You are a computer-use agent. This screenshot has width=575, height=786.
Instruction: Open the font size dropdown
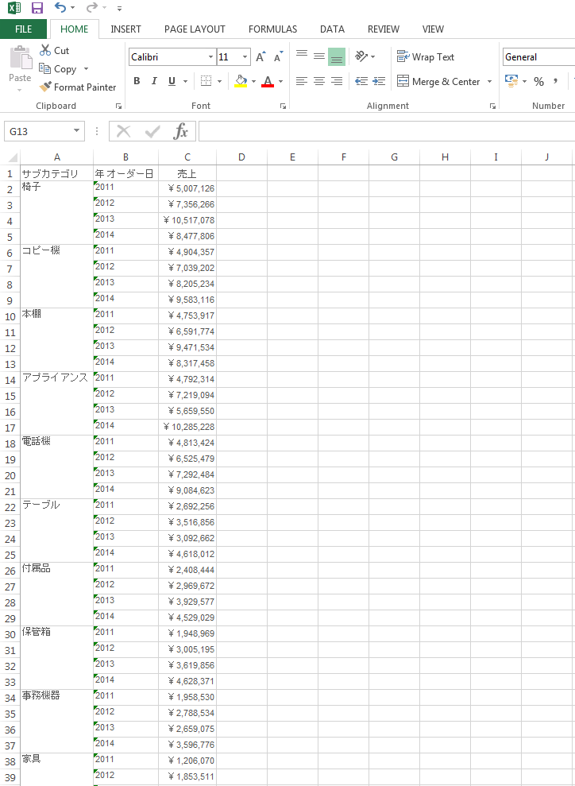[245, 57]
